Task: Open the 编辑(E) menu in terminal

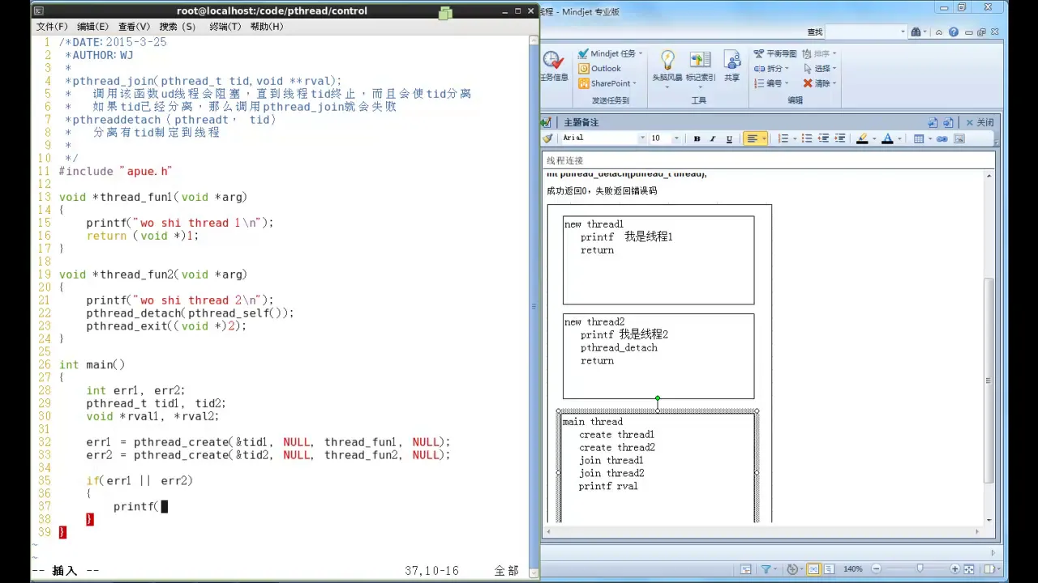Action: pyautogui.click(x=92, y=27)
